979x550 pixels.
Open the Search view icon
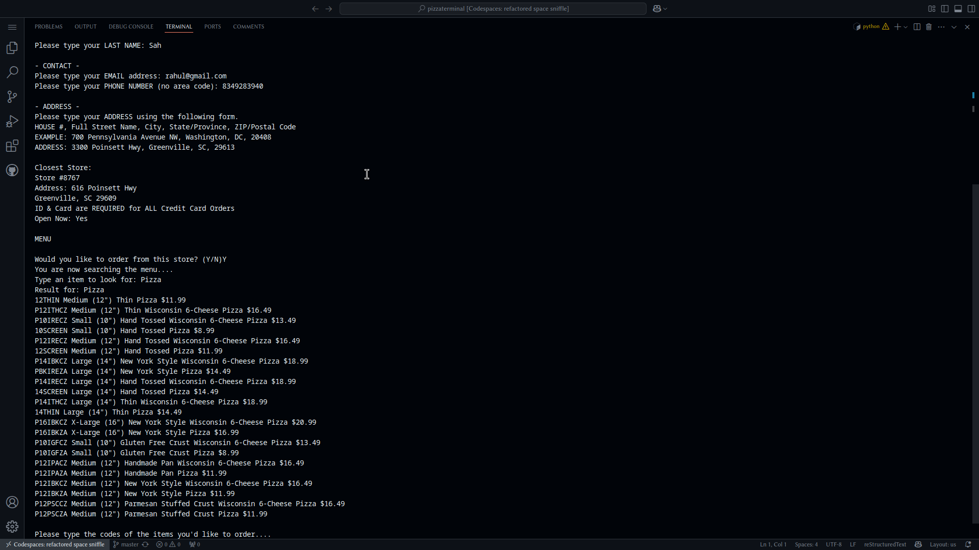click(x=12, y=72)
